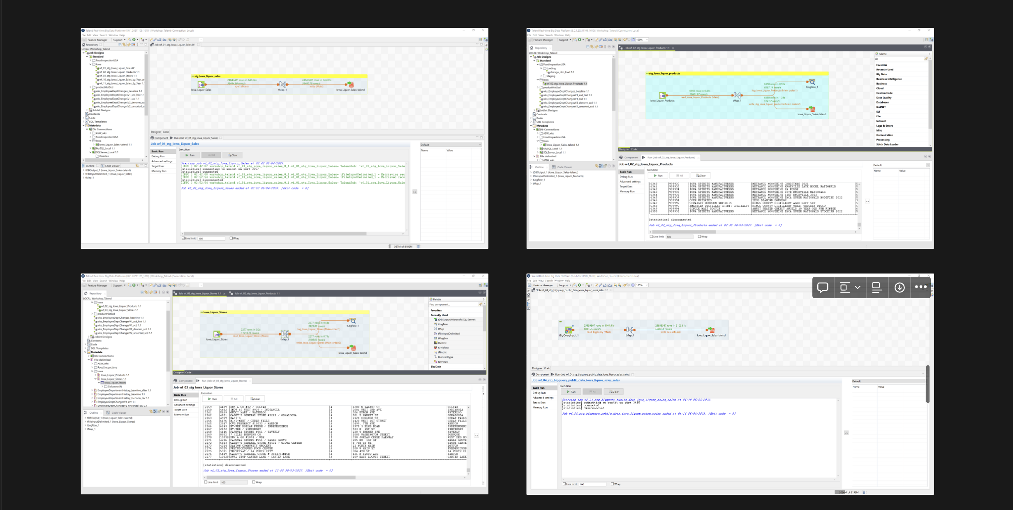Select tFileInputDelimited in the palette list
This screenshot has height=510, width=1013.
point(449,334)
